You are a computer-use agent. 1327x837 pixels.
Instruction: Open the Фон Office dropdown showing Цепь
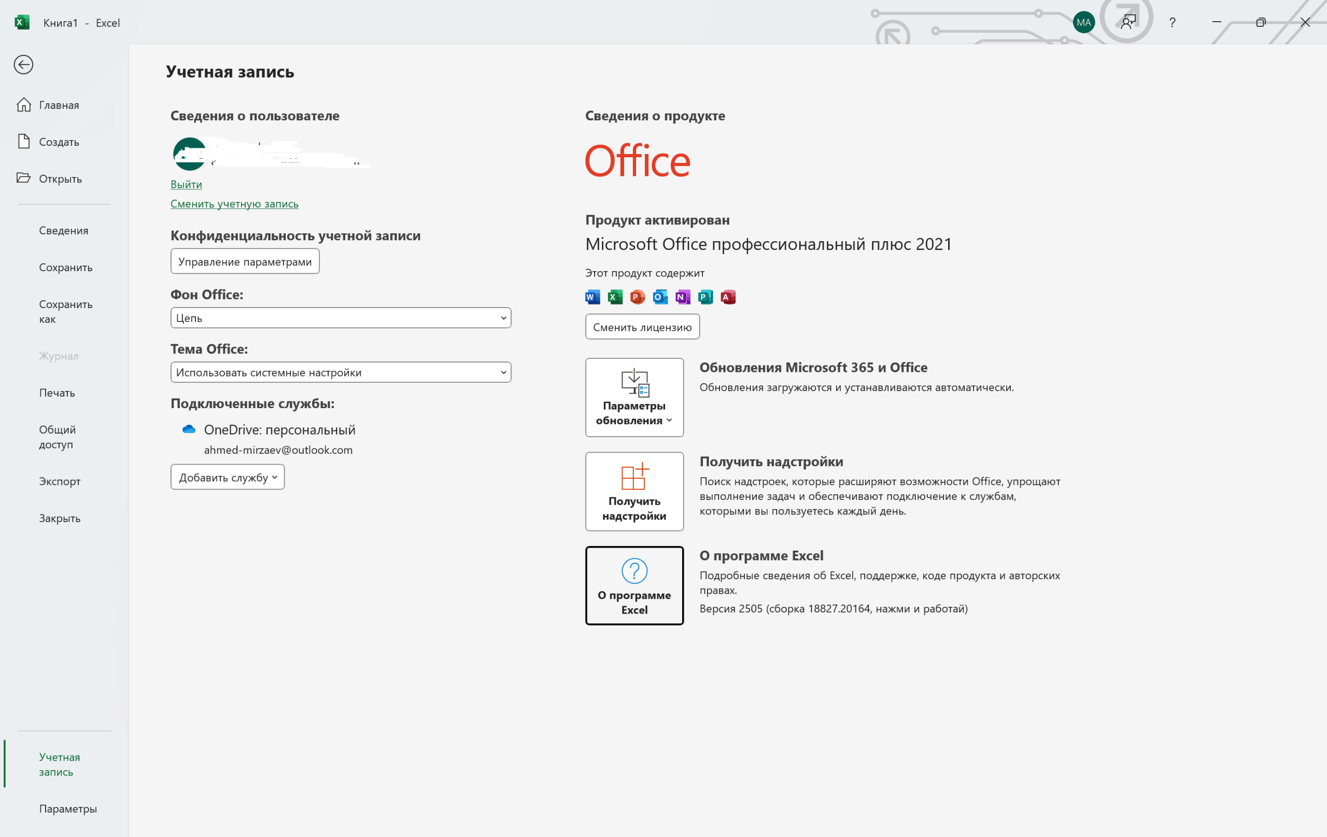341,318
